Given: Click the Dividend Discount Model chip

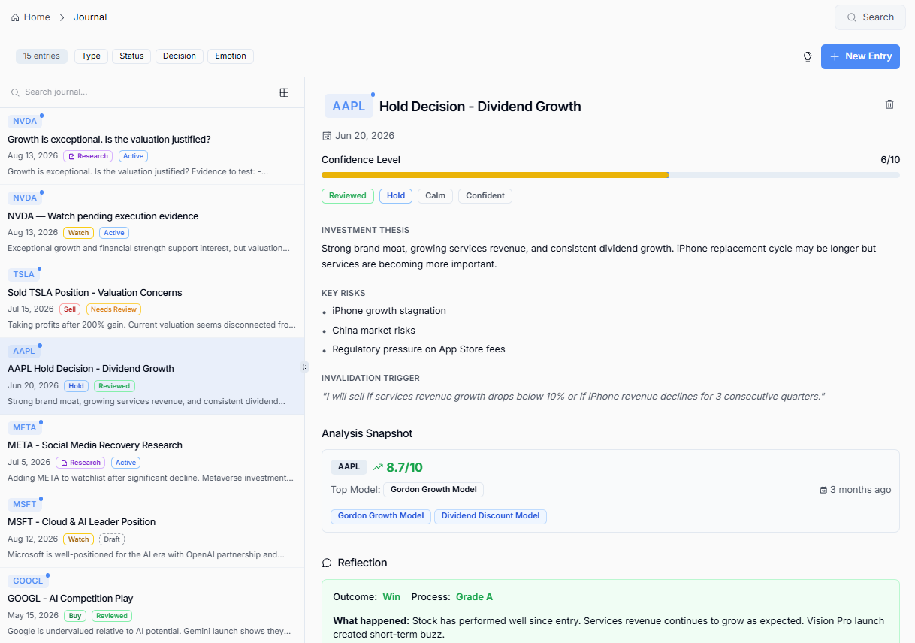Looking at the screenshot, I should (x=491, y=516).
